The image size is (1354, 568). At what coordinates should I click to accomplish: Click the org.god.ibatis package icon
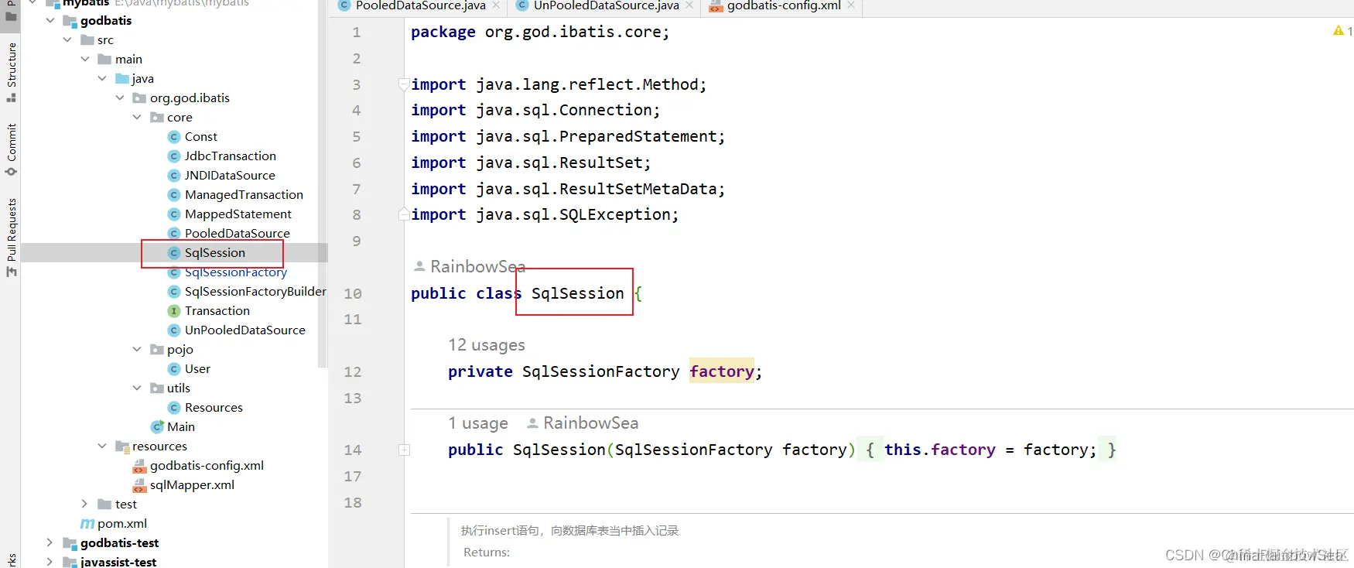point(140,98)
